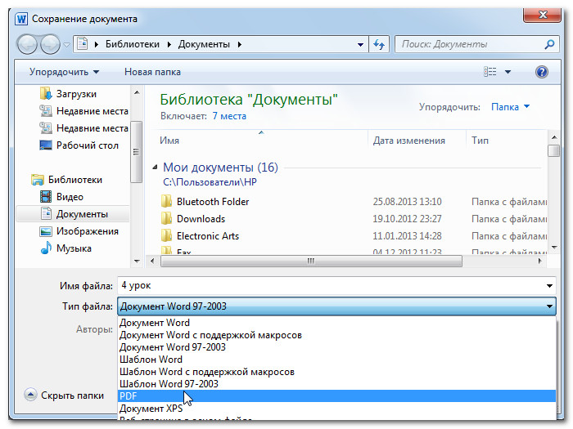This screenshot has height=429, width=573.
Task: Click the Word icon in the title bar
Action: (x=21, y=19)
